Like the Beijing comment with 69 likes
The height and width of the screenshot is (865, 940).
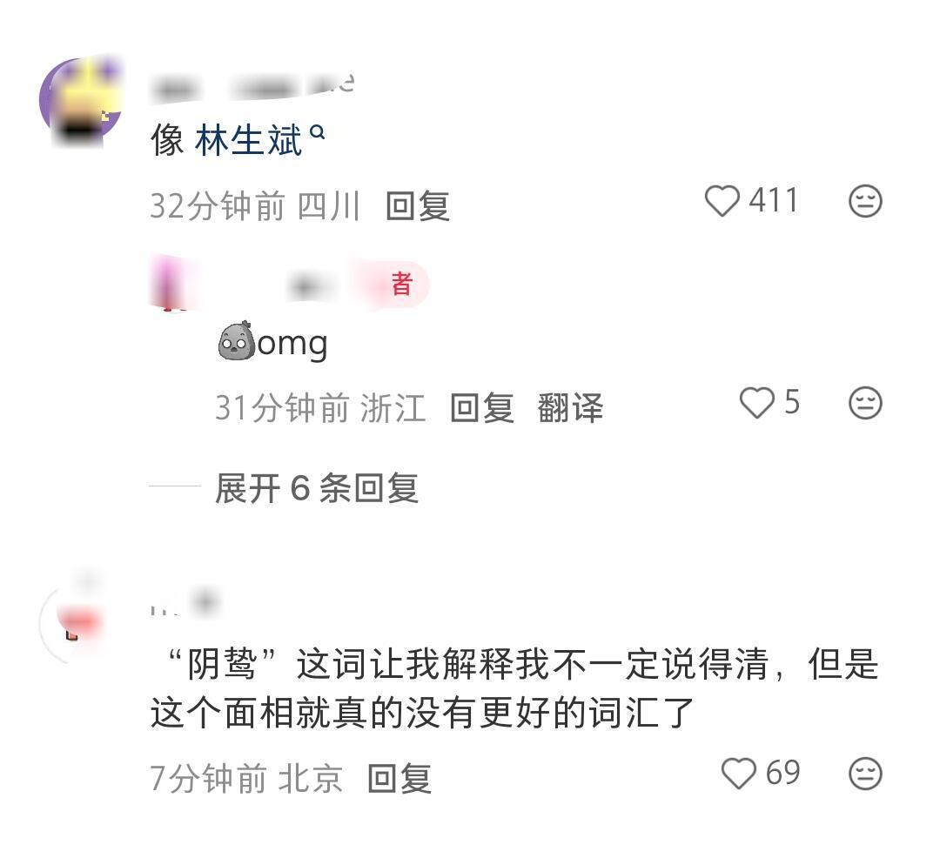click(x=739, y=773)
